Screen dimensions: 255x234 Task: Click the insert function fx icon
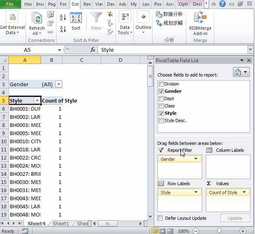(x=93, y=50)
